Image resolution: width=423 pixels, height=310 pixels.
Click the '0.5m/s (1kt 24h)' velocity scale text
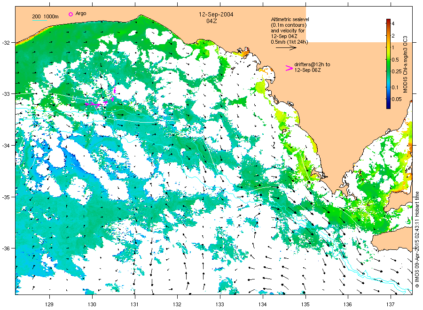289,42
